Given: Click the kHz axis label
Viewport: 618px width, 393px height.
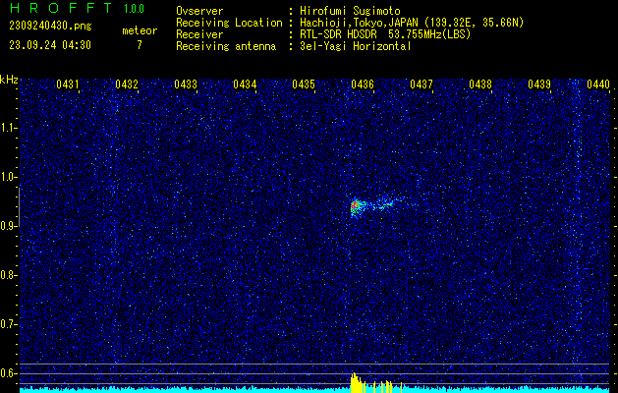Looking at the screenshot, I should 9,80.
